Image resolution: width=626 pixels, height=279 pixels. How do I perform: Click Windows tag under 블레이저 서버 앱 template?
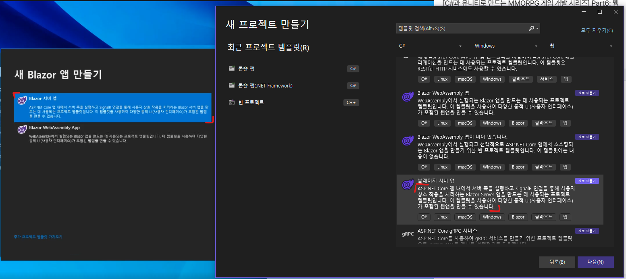coord(492,217)
